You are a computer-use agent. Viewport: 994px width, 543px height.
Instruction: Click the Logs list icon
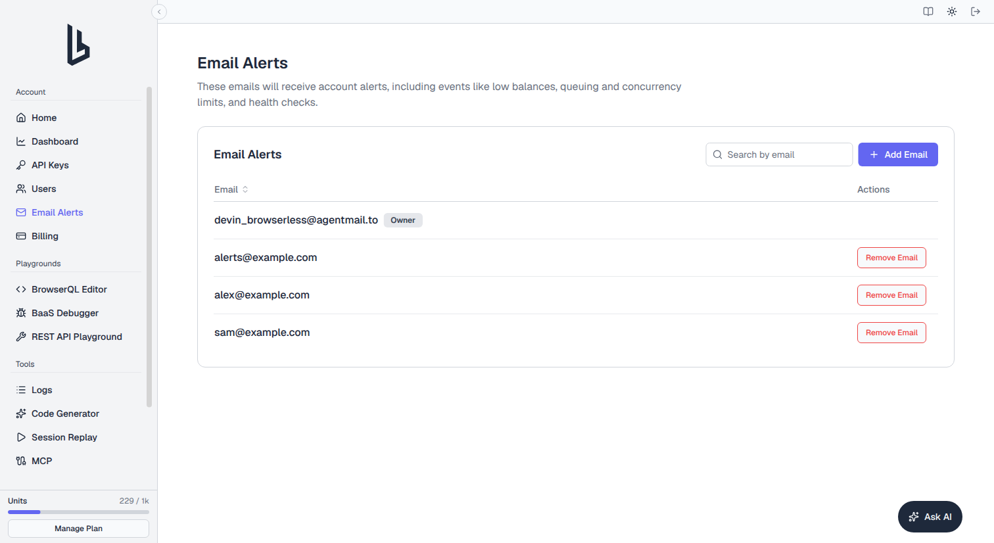point(21,390)
